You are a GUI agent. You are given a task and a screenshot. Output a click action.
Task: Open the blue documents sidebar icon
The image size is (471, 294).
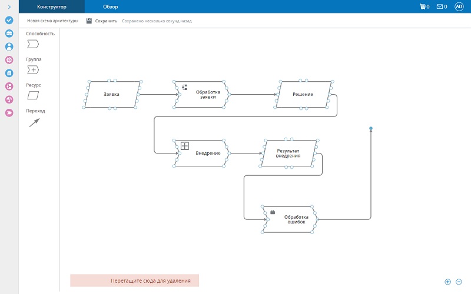click(9, 73)
